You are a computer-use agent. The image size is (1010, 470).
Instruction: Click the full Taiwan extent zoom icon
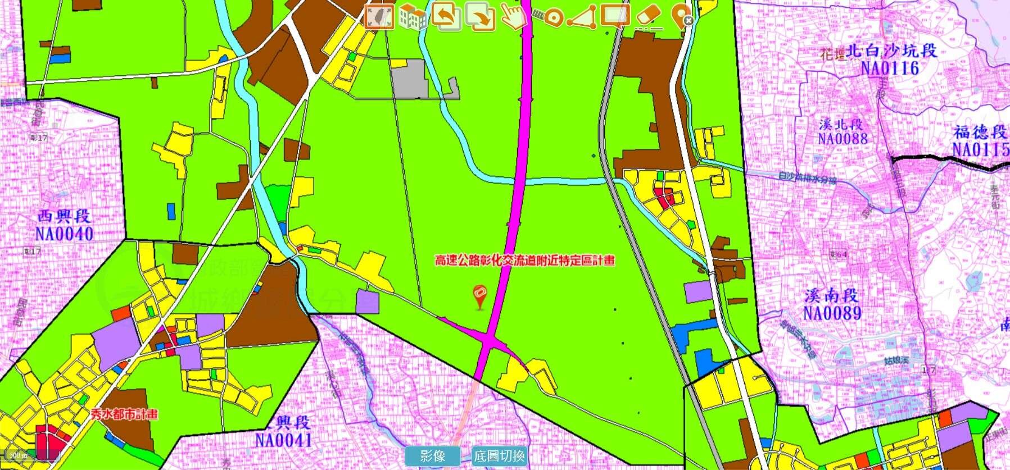coord(379,16)
